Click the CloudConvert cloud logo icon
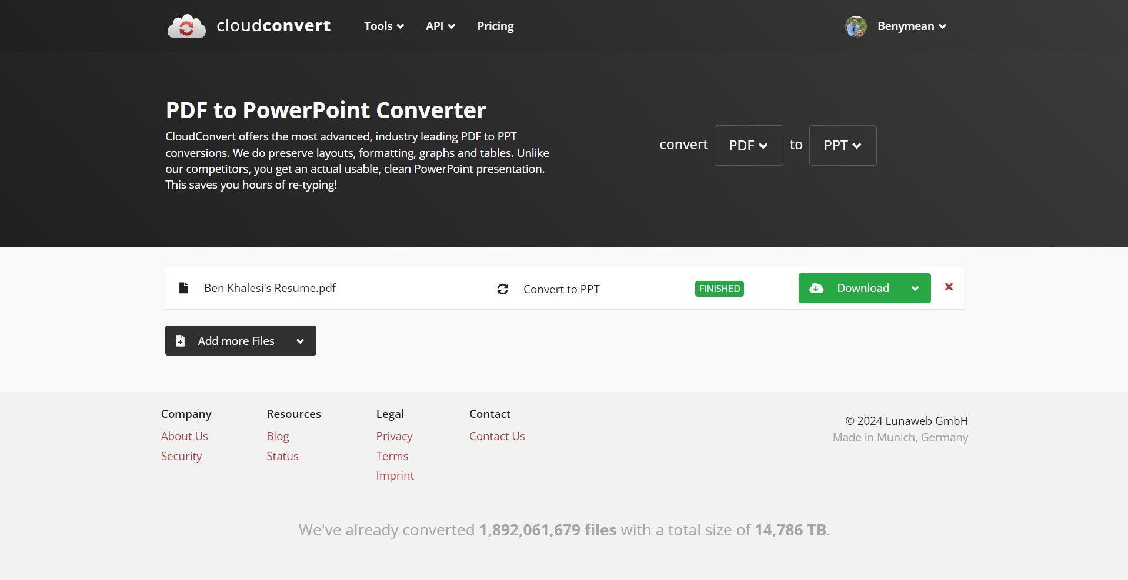 click(187, 26)
